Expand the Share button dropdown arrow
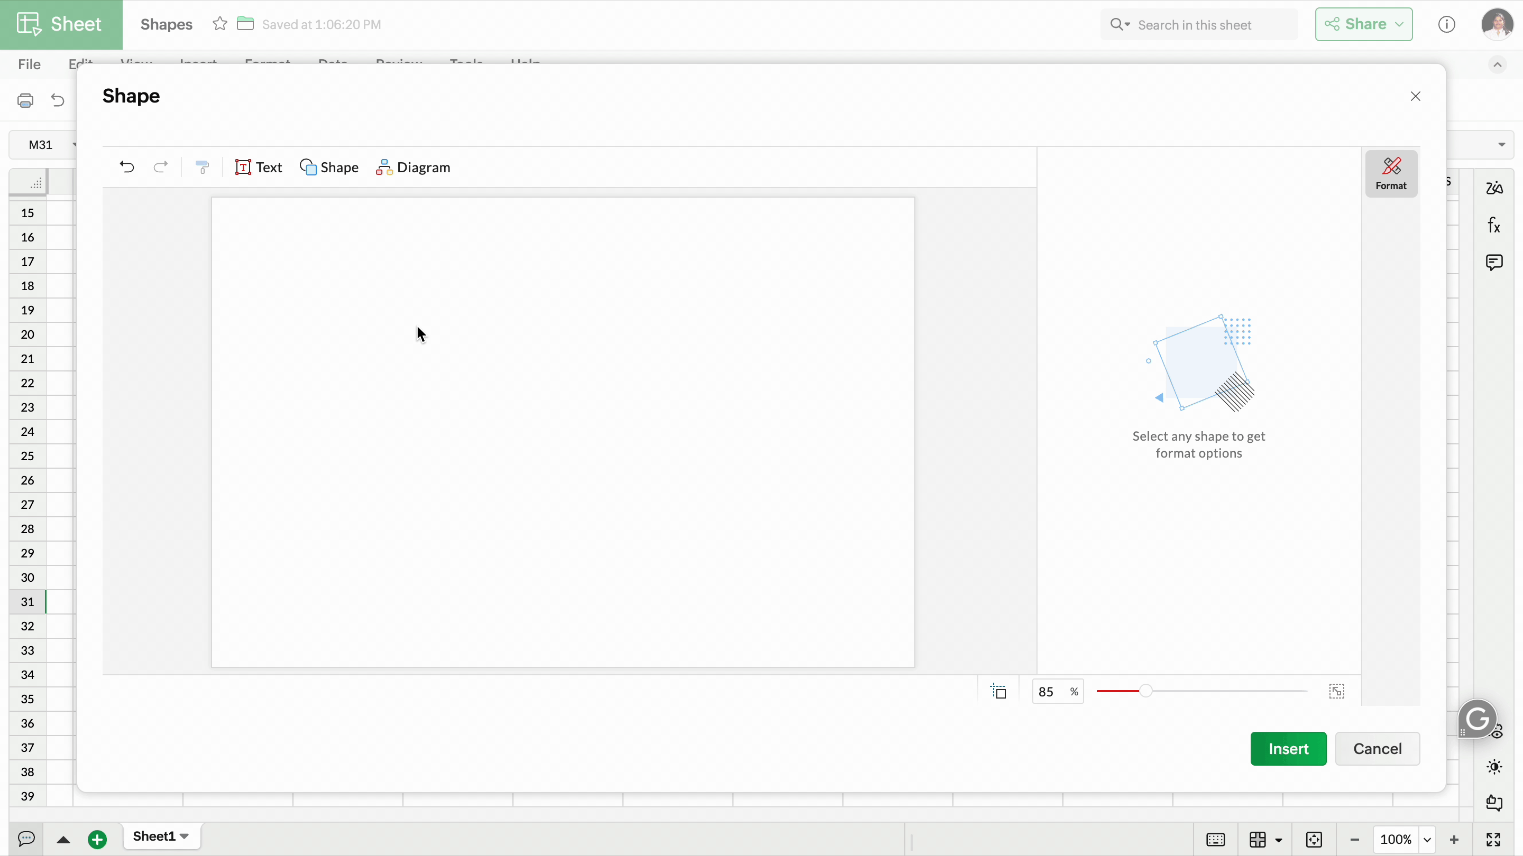Viewport: 1523px width, 856px height. point(1399,24)
